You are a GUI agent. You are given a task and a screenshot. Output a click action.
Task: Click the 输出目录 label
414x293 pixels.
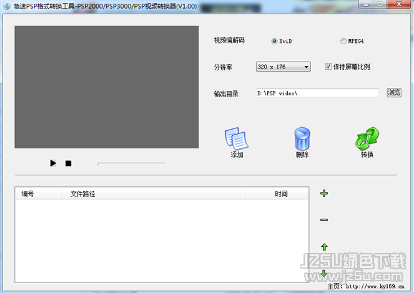(x=226, y=94)
